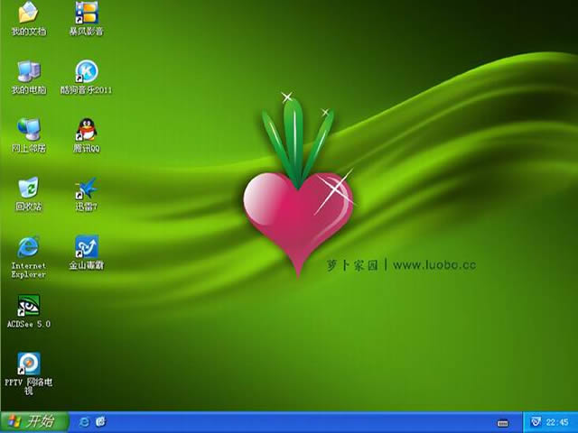
Task: Click empty area of the taskbar
Action: 298,422
